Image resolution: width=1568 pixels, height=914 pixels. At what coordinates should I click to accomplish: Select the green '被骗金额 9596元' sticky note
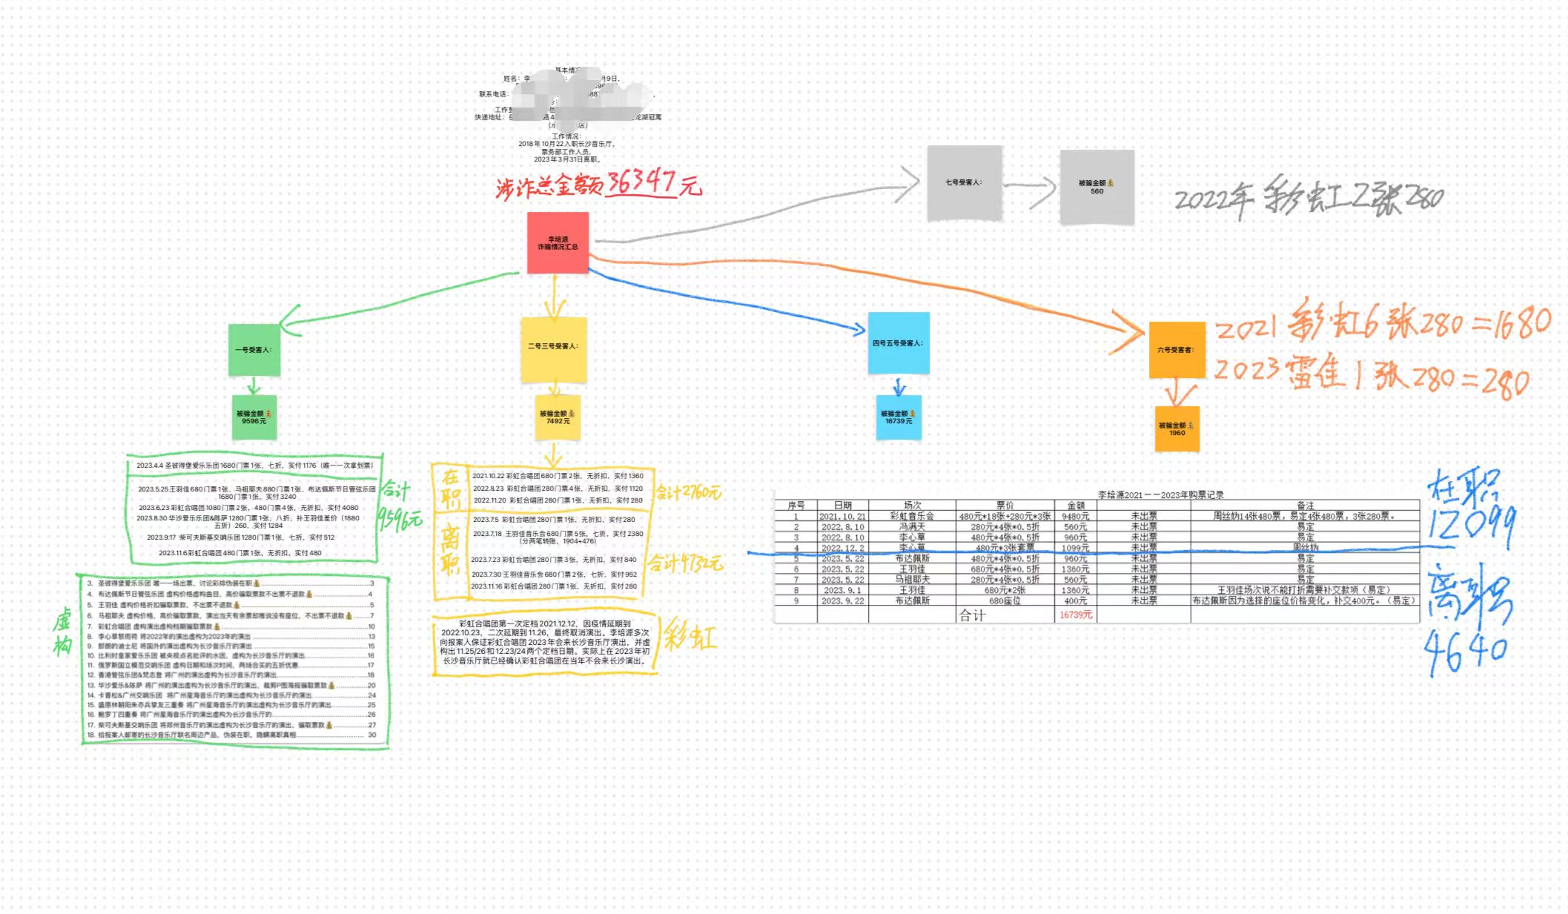pos(254,417)
